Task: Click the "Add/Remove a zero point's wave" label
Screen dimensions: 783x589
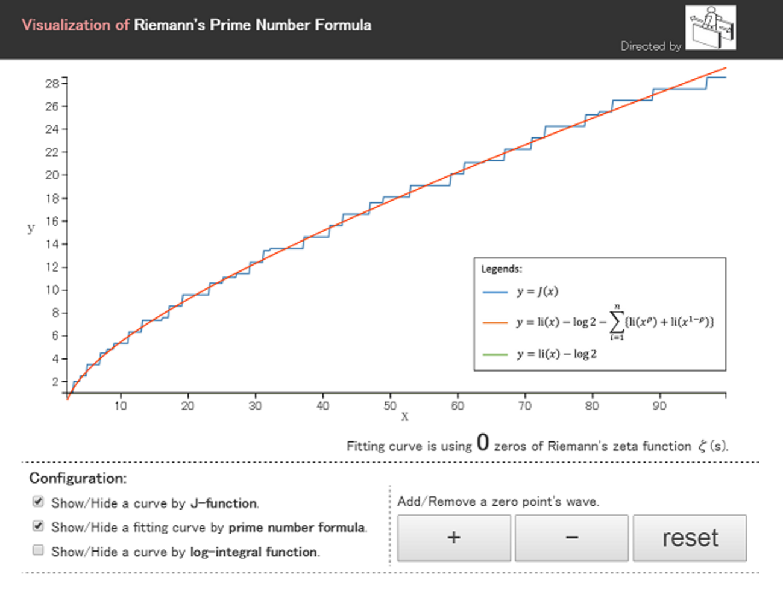Action: (498, 502)
